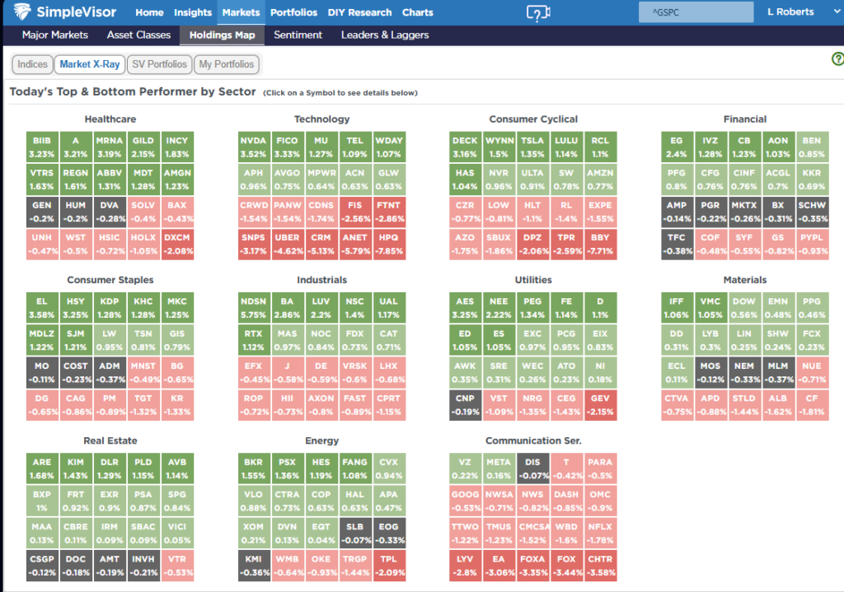Open the Charts menu
Viewport: 844px width, 592px height.
point(417,12)
